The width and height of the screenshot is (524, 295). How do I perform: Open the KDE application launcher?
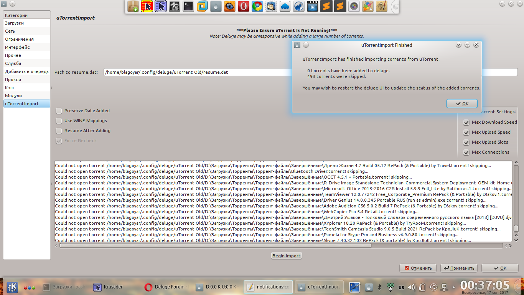click(x=12, y=287)
